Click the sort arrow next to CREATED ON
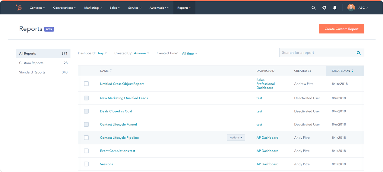This screenshot has width=383, height=172. coord(353,71)
